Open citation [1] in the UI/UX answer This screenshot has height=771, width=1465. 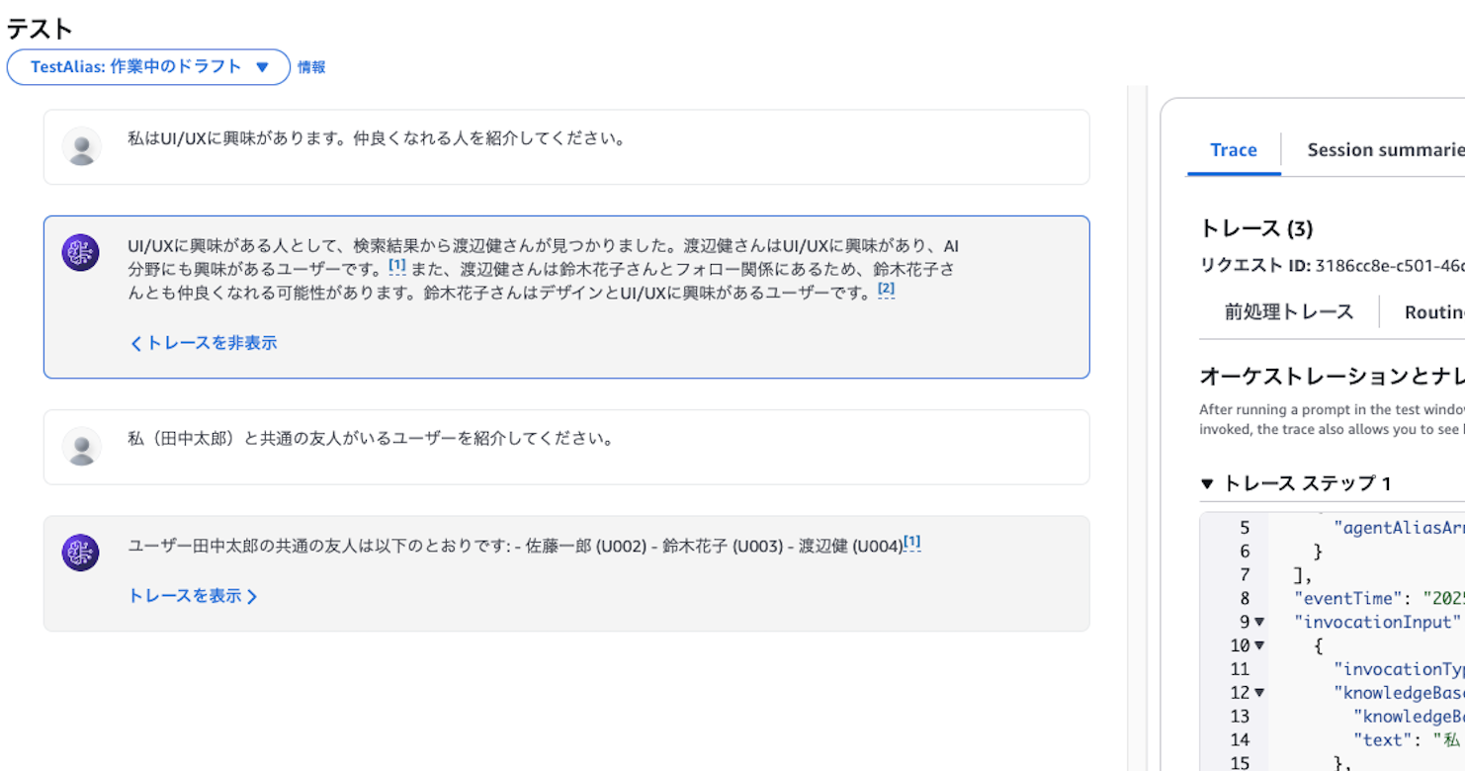pos(397,266)
